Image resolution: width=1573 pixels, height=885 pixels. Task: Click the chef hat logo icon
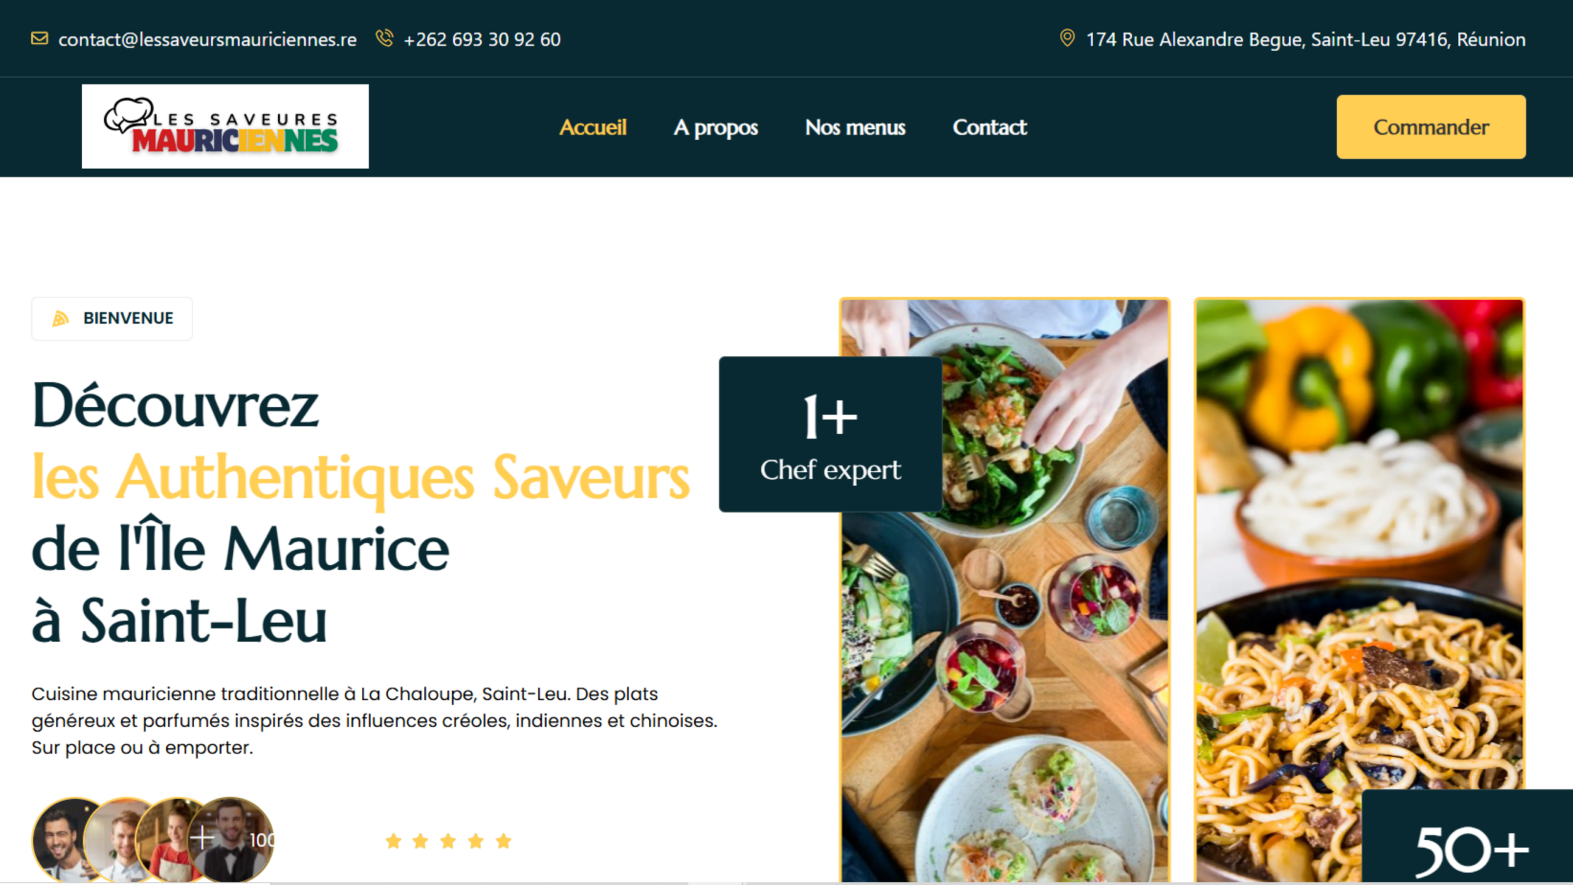128,114
